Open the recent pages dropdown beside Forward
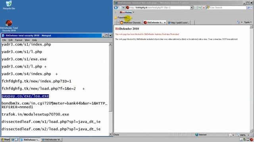254x142 pixels. [x=123, y=7]
